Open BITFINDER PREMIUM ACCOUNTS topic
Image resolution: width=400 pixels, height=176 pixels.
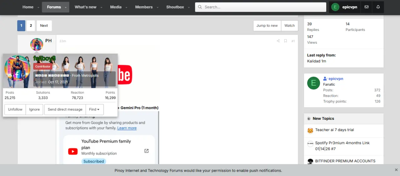[345, 161]
